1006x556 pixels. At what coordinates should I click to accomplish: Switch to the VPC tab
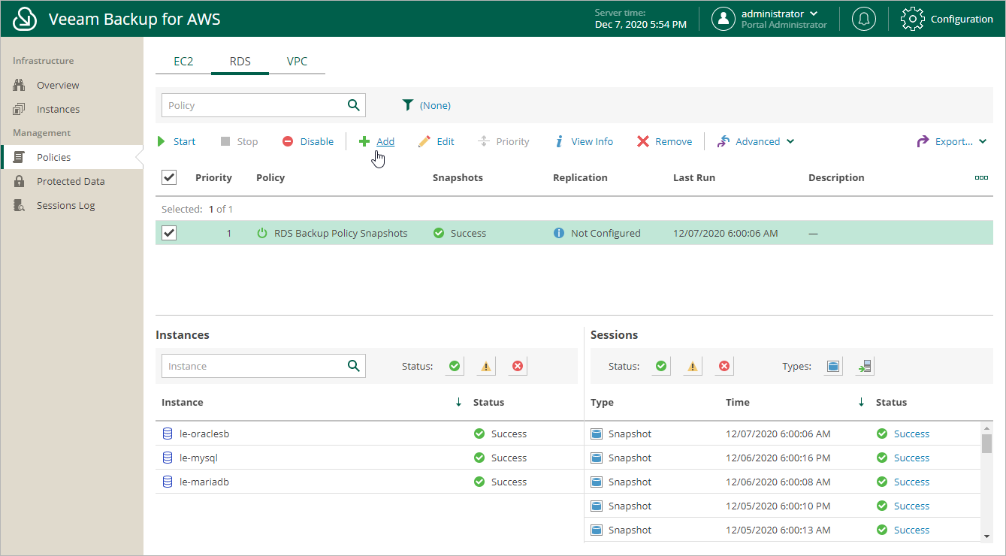298,62
